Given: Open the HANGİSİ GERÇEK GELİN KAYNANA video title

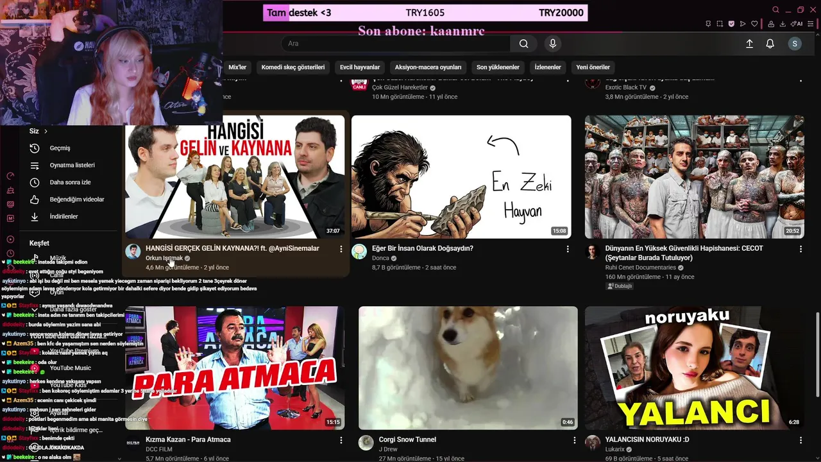Looking at the screenshot, I should (232, 248).
